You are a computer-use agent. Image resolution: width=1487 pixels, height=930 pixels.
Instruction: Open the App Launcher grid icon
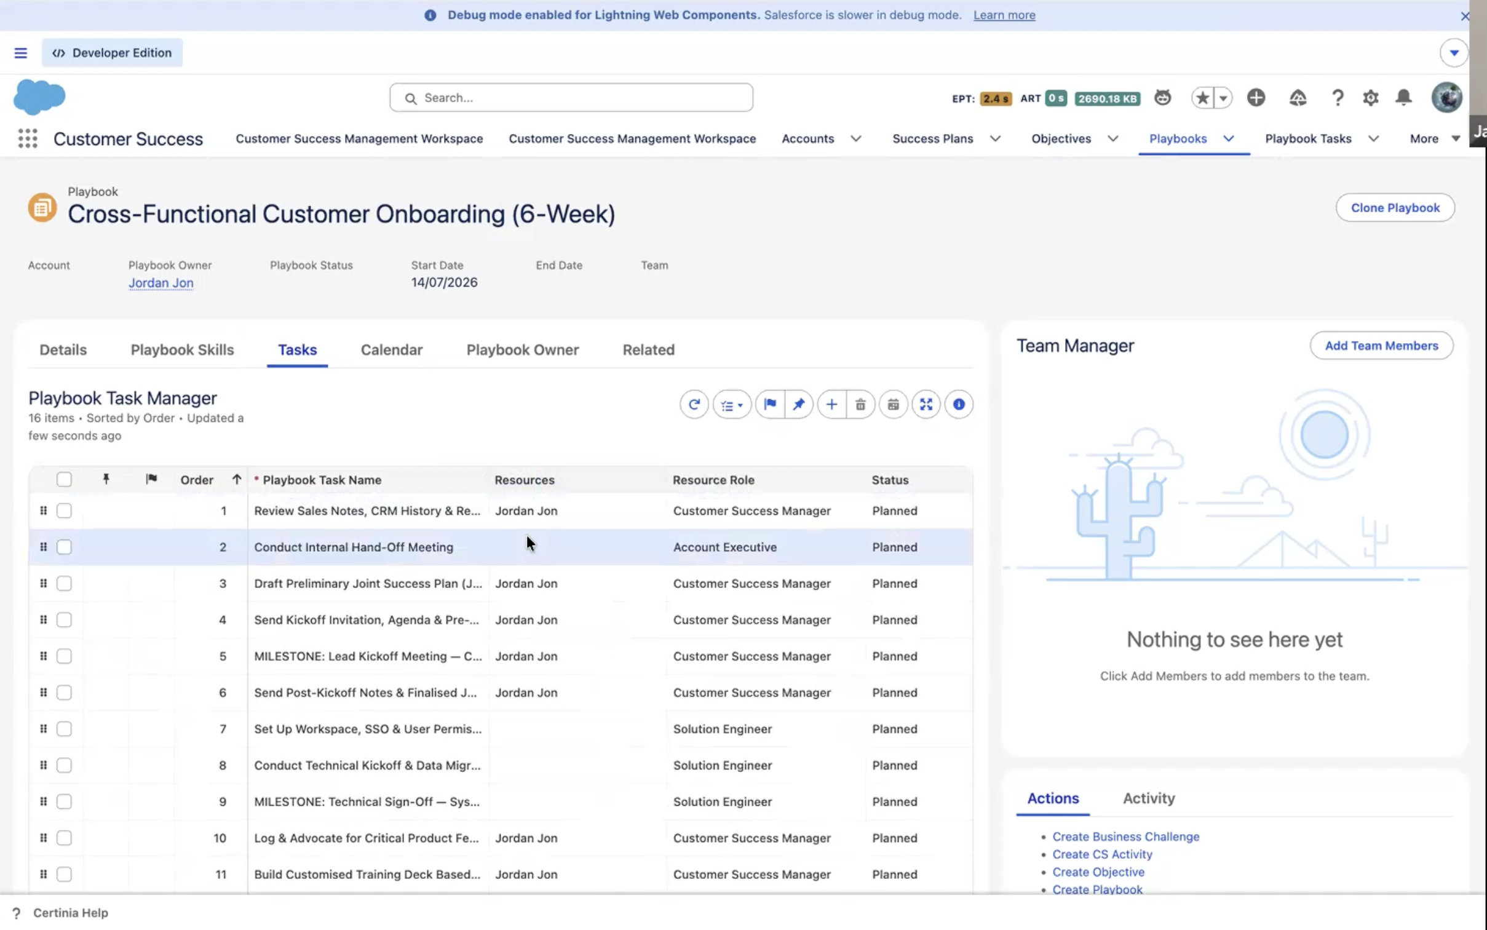pyautogui.click(x=28, y=138)
